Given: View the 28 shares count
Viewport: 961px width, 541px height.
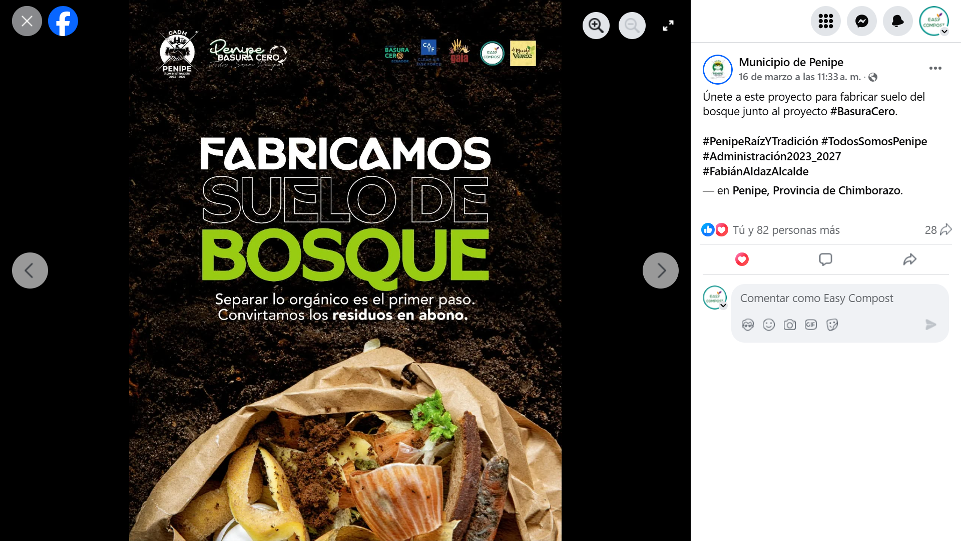Looking at the screenshot, I should click(x=938, y=230).
